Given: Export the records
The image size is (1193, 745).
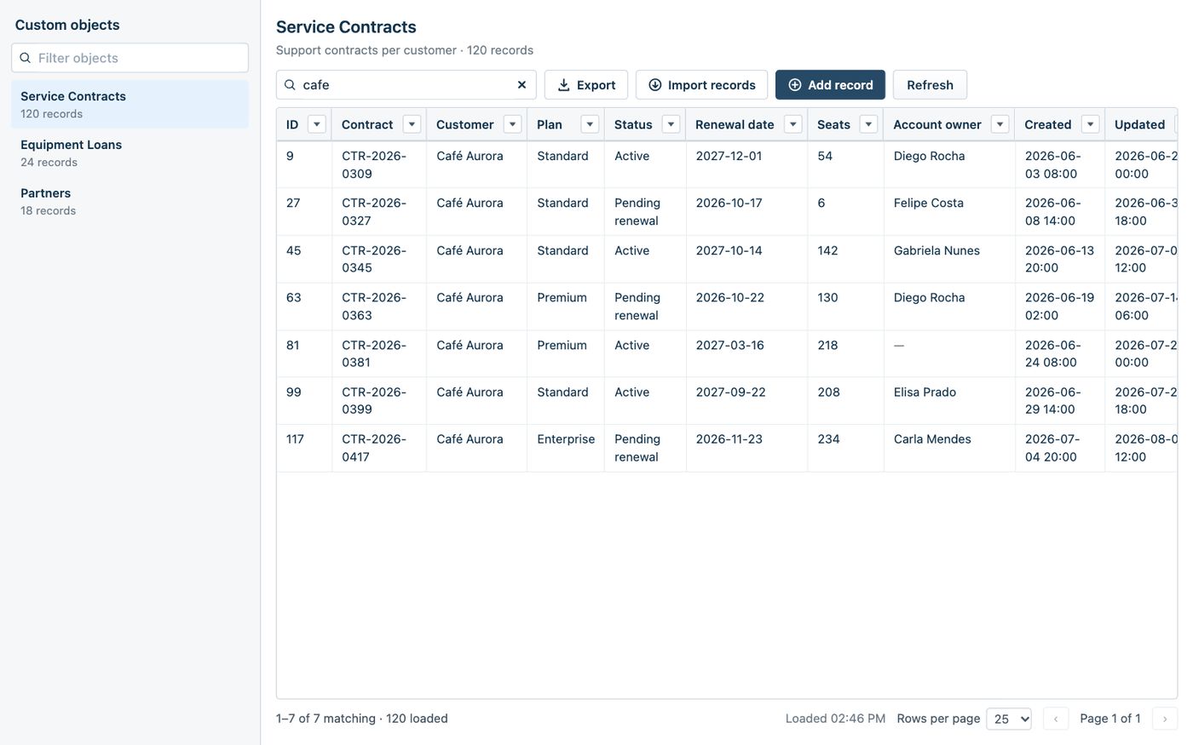Looking at the screenshot, I should (x=586, y=85).
